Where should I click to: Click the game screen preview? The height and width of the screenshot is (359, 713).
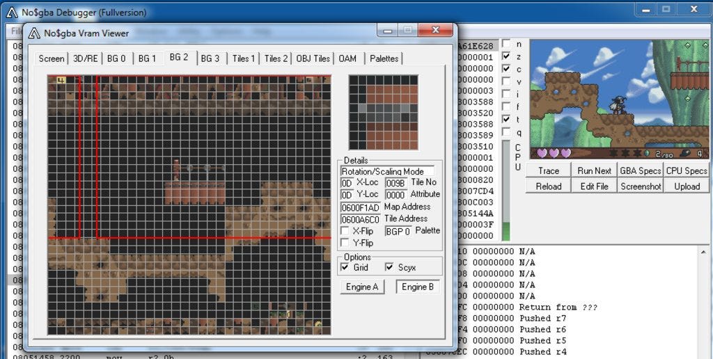(x=619, y=99)
